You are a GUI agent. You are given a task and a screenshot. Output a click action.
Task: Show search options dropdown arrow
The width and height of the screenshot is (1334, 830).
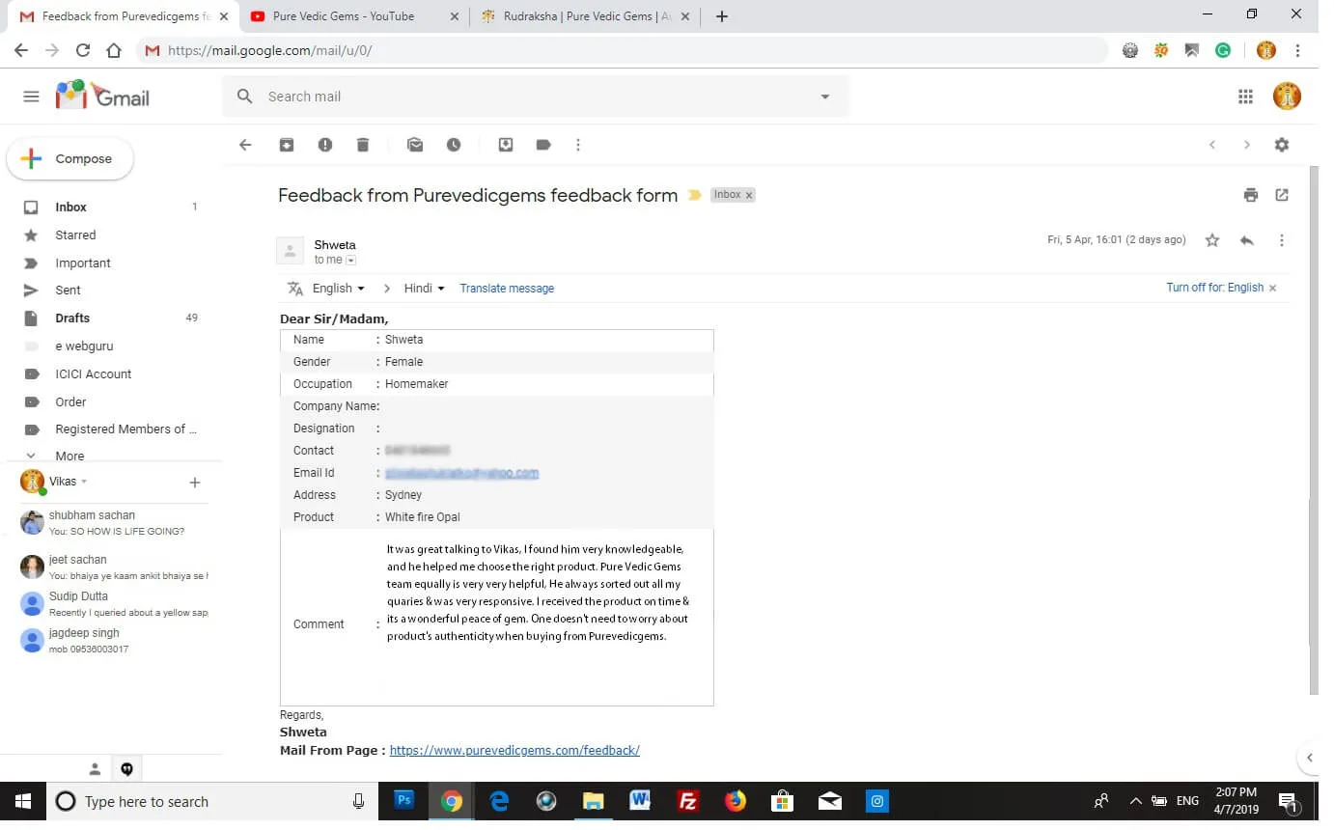[825, 97]
